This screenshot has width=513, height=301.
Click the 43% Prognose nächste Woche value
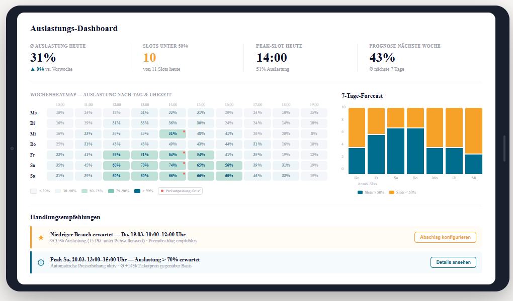382,58
